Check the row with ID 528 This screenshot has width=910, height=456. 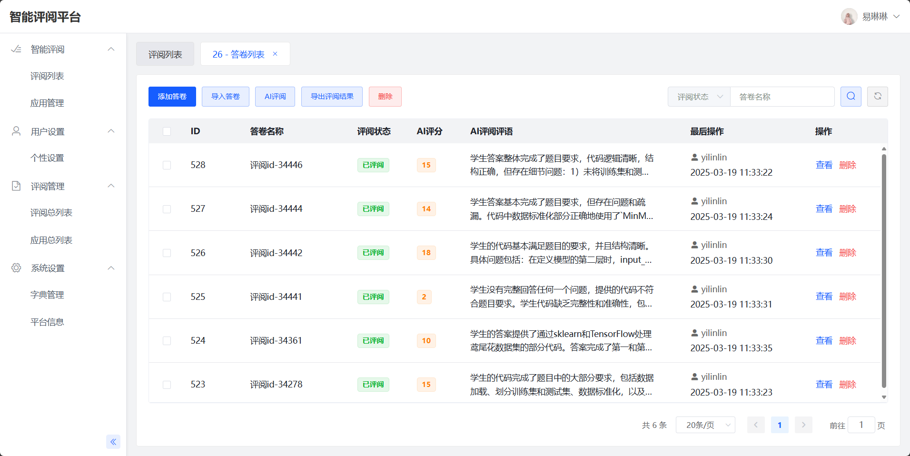click(x=167, y=165)
